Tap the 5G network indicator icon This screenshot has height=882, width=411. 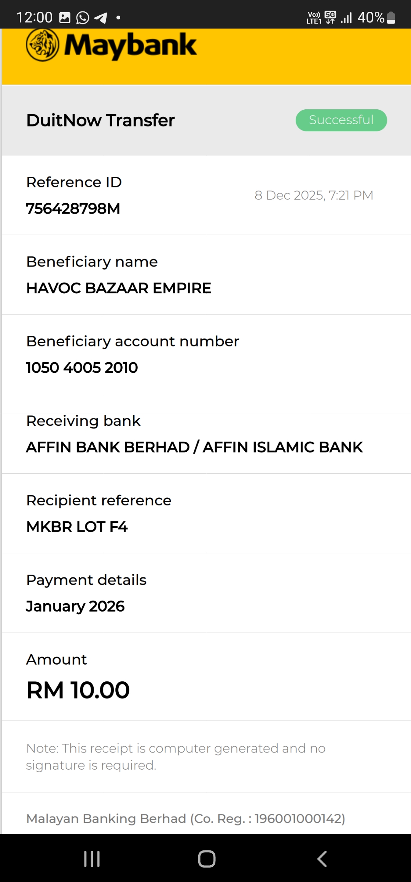click(330, 18)
